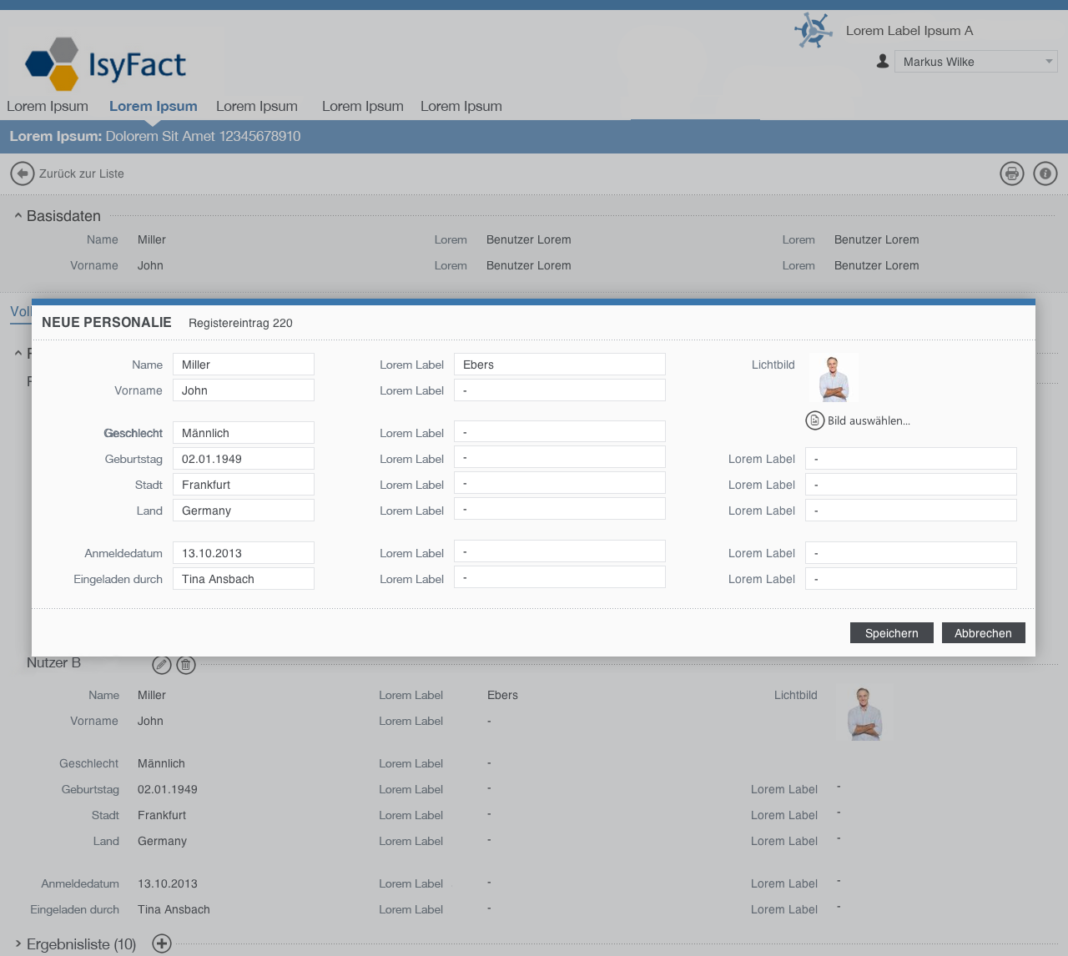Viewport: 1068px width, 956px height.
Task: Click the Bild auswählen file icon
Action: point(815,420)
